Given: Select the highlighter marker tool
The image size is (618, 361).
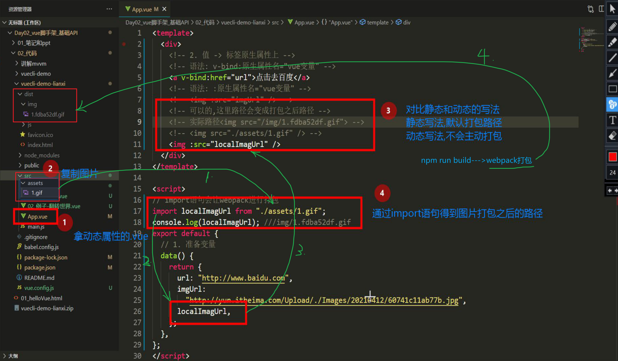Looking at the screenshot, I should (x=612, y=42).
